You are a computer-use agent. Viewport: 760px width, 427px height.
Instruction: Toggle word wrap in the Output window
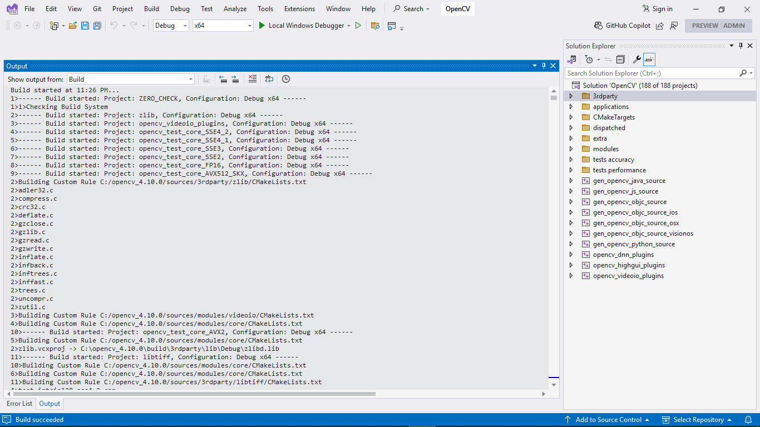click(x=269, y=79)
